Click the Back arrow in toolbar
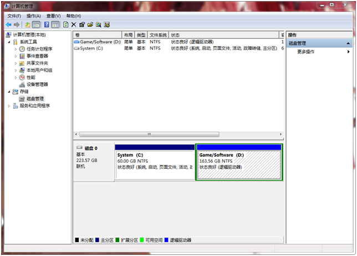357x256 pixels. tap(8, 25)
